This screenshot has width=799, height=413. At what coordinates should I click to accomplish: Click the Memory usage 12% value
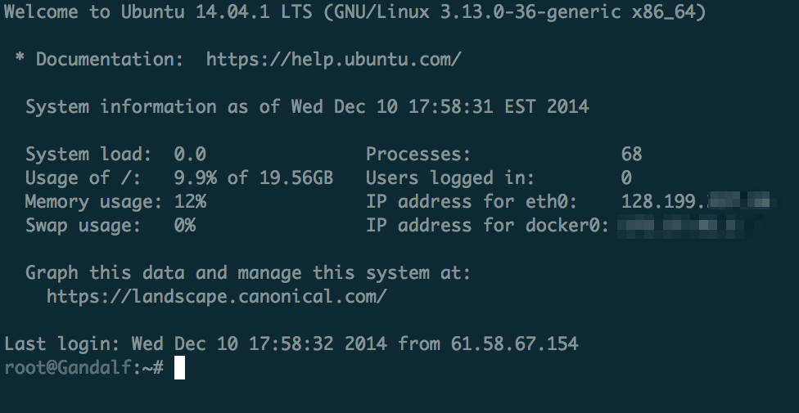[x=190, y=202]
